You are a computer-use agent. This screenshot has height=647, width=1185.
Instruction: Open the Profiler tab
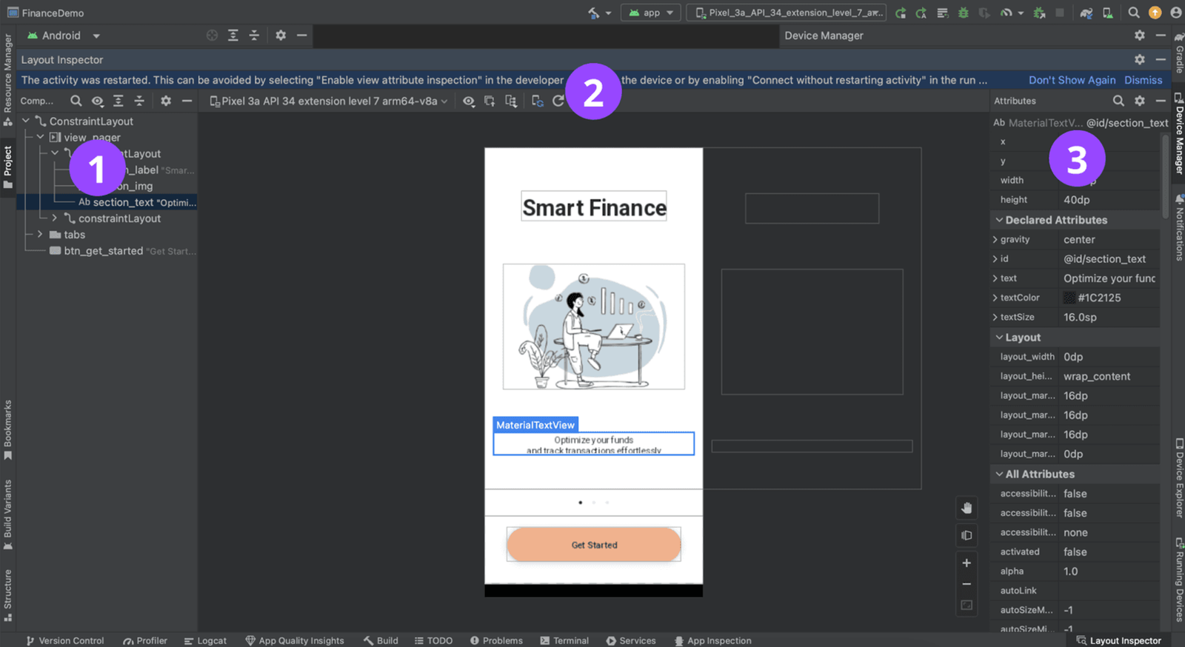(x=145, y=640)
